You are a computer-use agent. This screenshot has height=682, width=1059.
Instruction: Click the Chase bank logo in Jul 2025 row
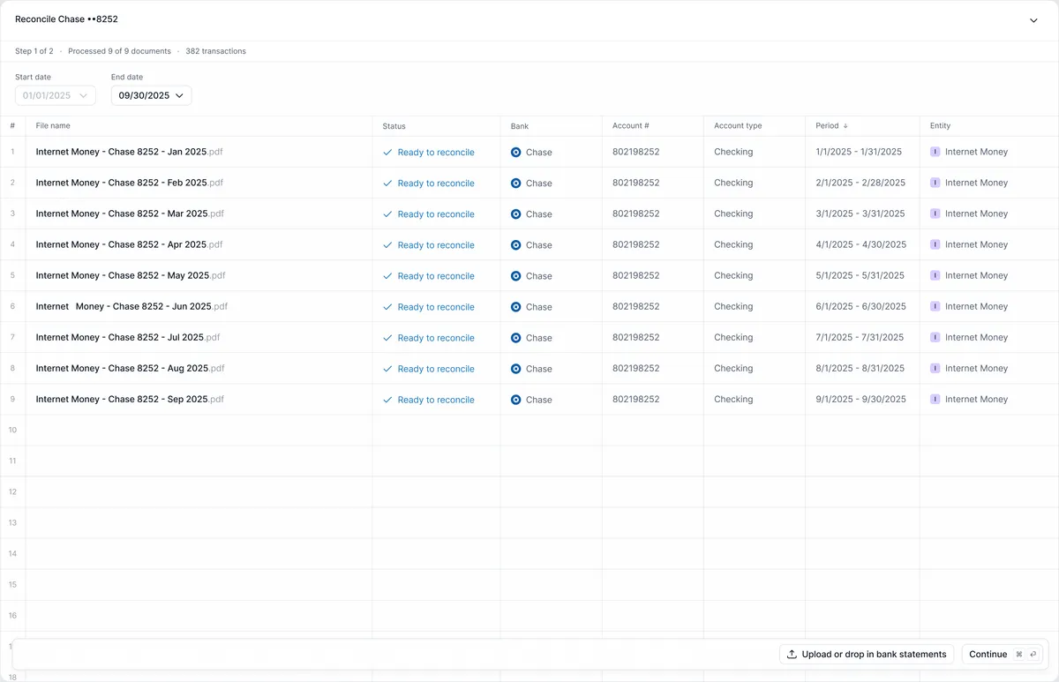pos(516,337)
